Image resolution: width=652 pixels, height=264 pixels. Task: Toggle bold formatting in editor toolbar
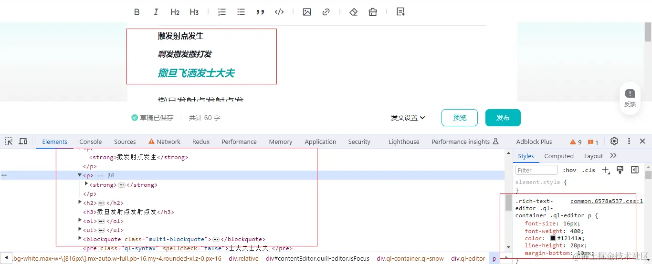[137, 12]
